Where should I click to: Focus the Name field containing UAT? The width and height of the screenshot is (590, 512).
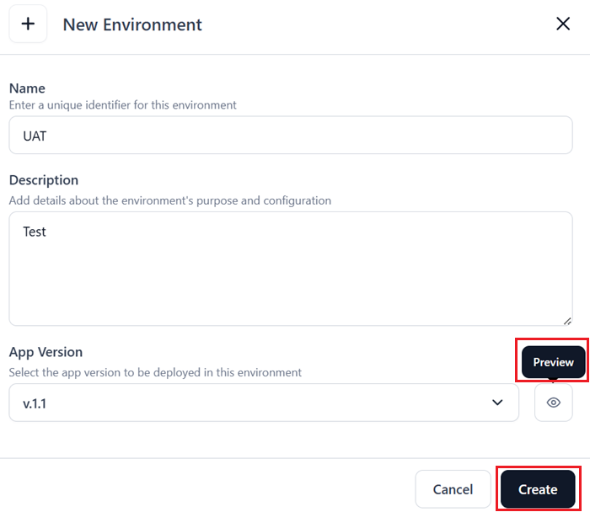pyautogui.click(x=291, y=136)
